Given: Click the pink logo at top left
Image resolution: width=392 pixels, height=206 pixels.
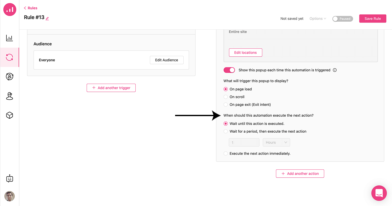Looking at the screenshot, I should point(10,10).
